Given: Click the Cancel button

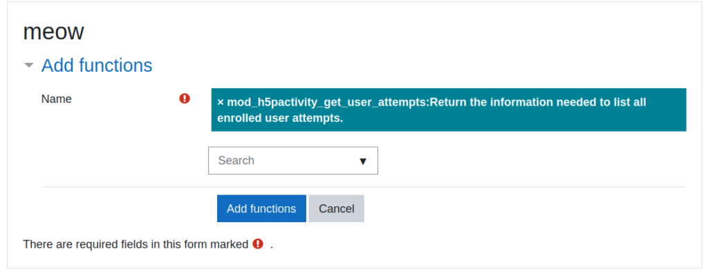Looking at the screenshot, I should [x=336, y=208].
